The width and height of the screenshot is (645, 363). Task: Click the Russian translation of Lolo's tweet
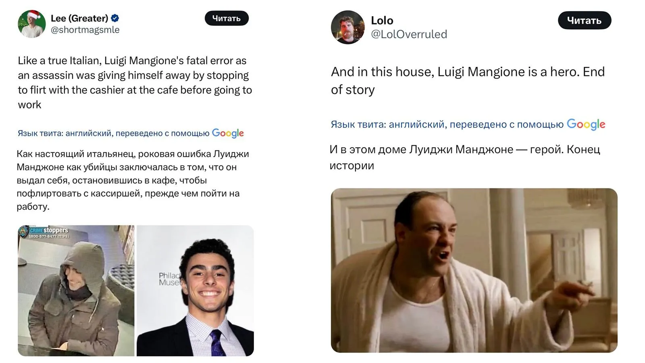[x=465, y=157]
